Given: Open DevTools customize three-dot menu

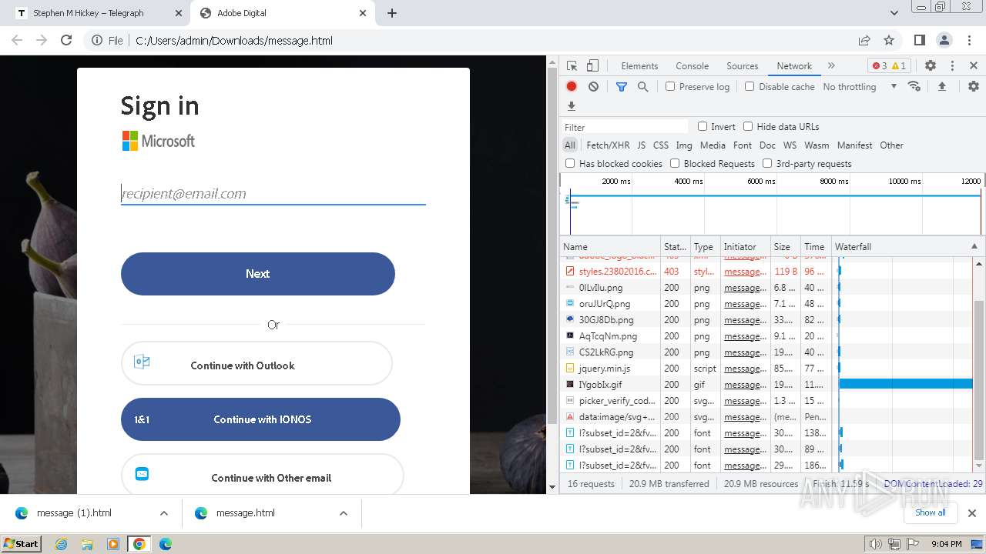Looking at the screenshot, I should tap(952, 66).
